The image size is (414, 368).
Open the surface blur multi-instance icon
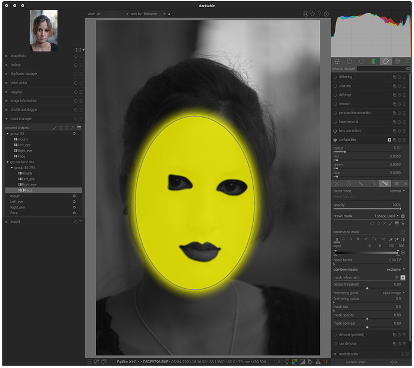(394, 139)
